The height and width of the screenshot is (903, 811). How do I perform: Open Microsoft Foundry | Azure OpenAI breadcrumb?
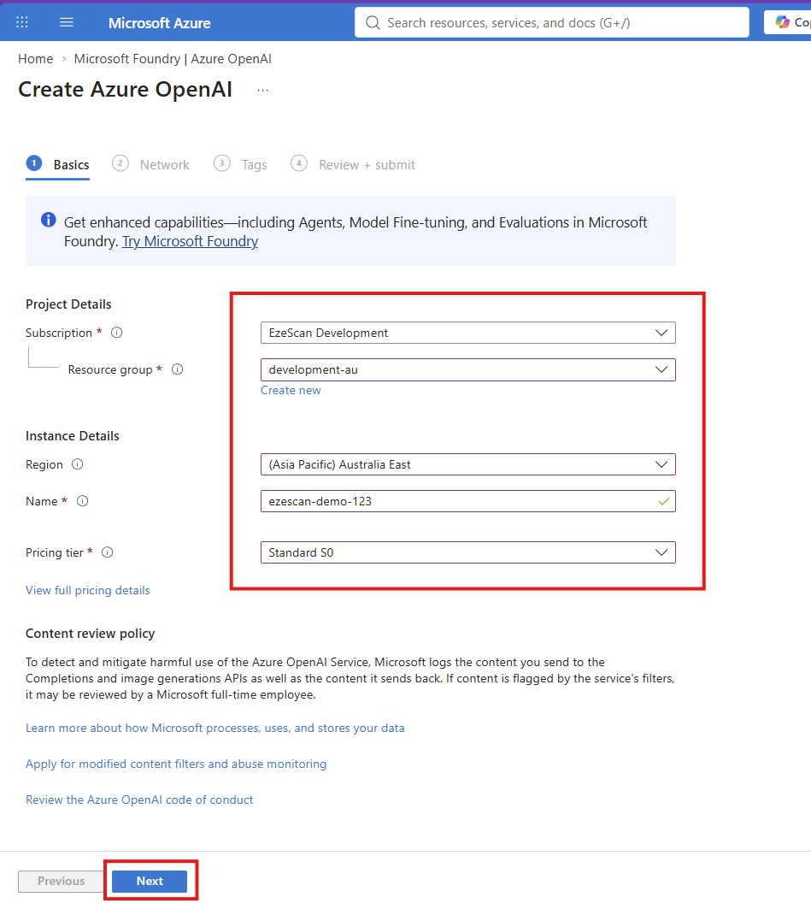[x=173, y=59]
